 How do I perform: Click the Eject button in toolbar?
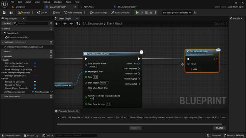(x=151, y=13)
